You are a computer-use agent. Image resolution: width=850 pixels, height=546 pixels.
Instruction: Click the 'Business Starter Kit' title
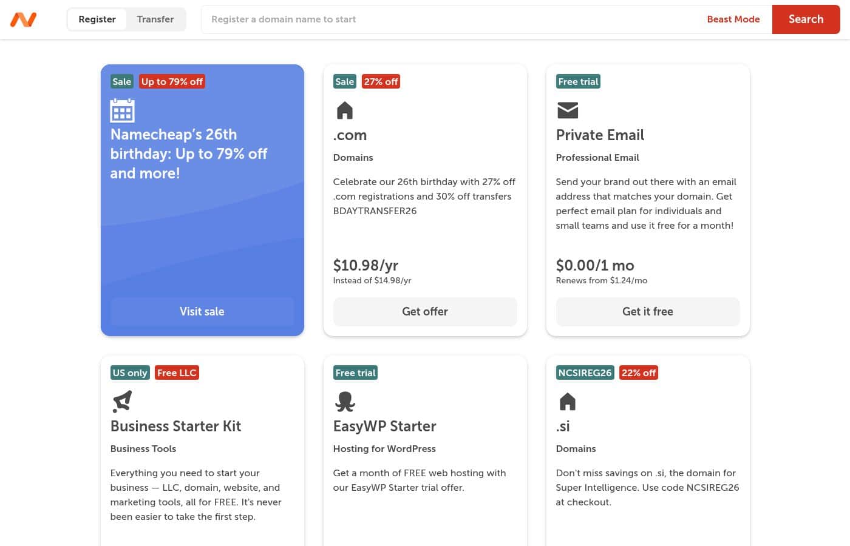[x=175, y=426]
